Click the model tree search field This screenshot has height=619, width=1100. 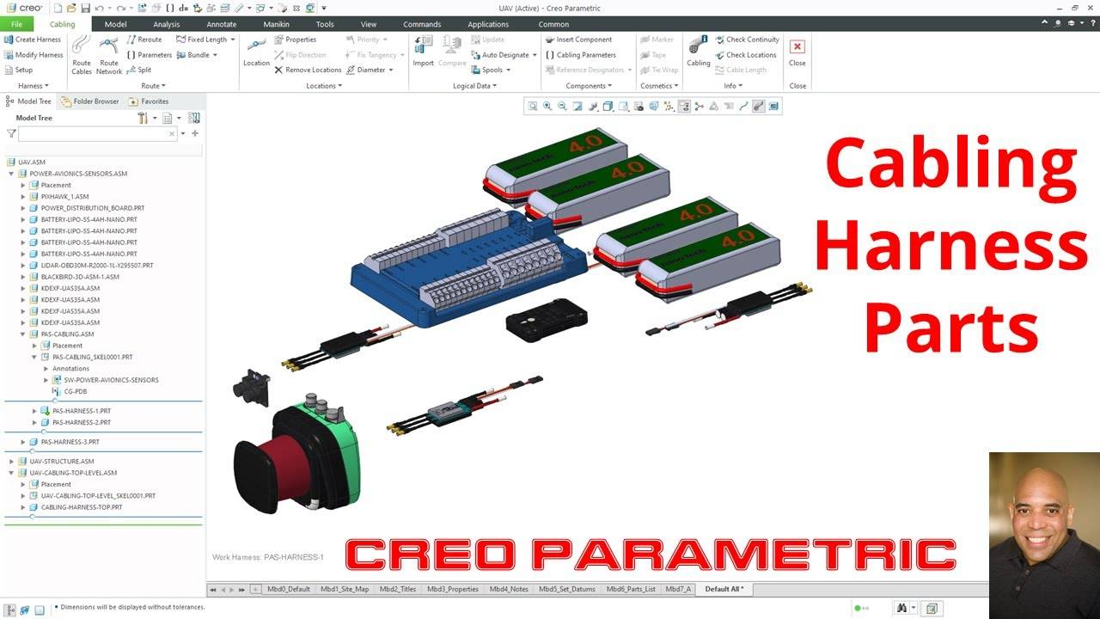coord(97,134)
